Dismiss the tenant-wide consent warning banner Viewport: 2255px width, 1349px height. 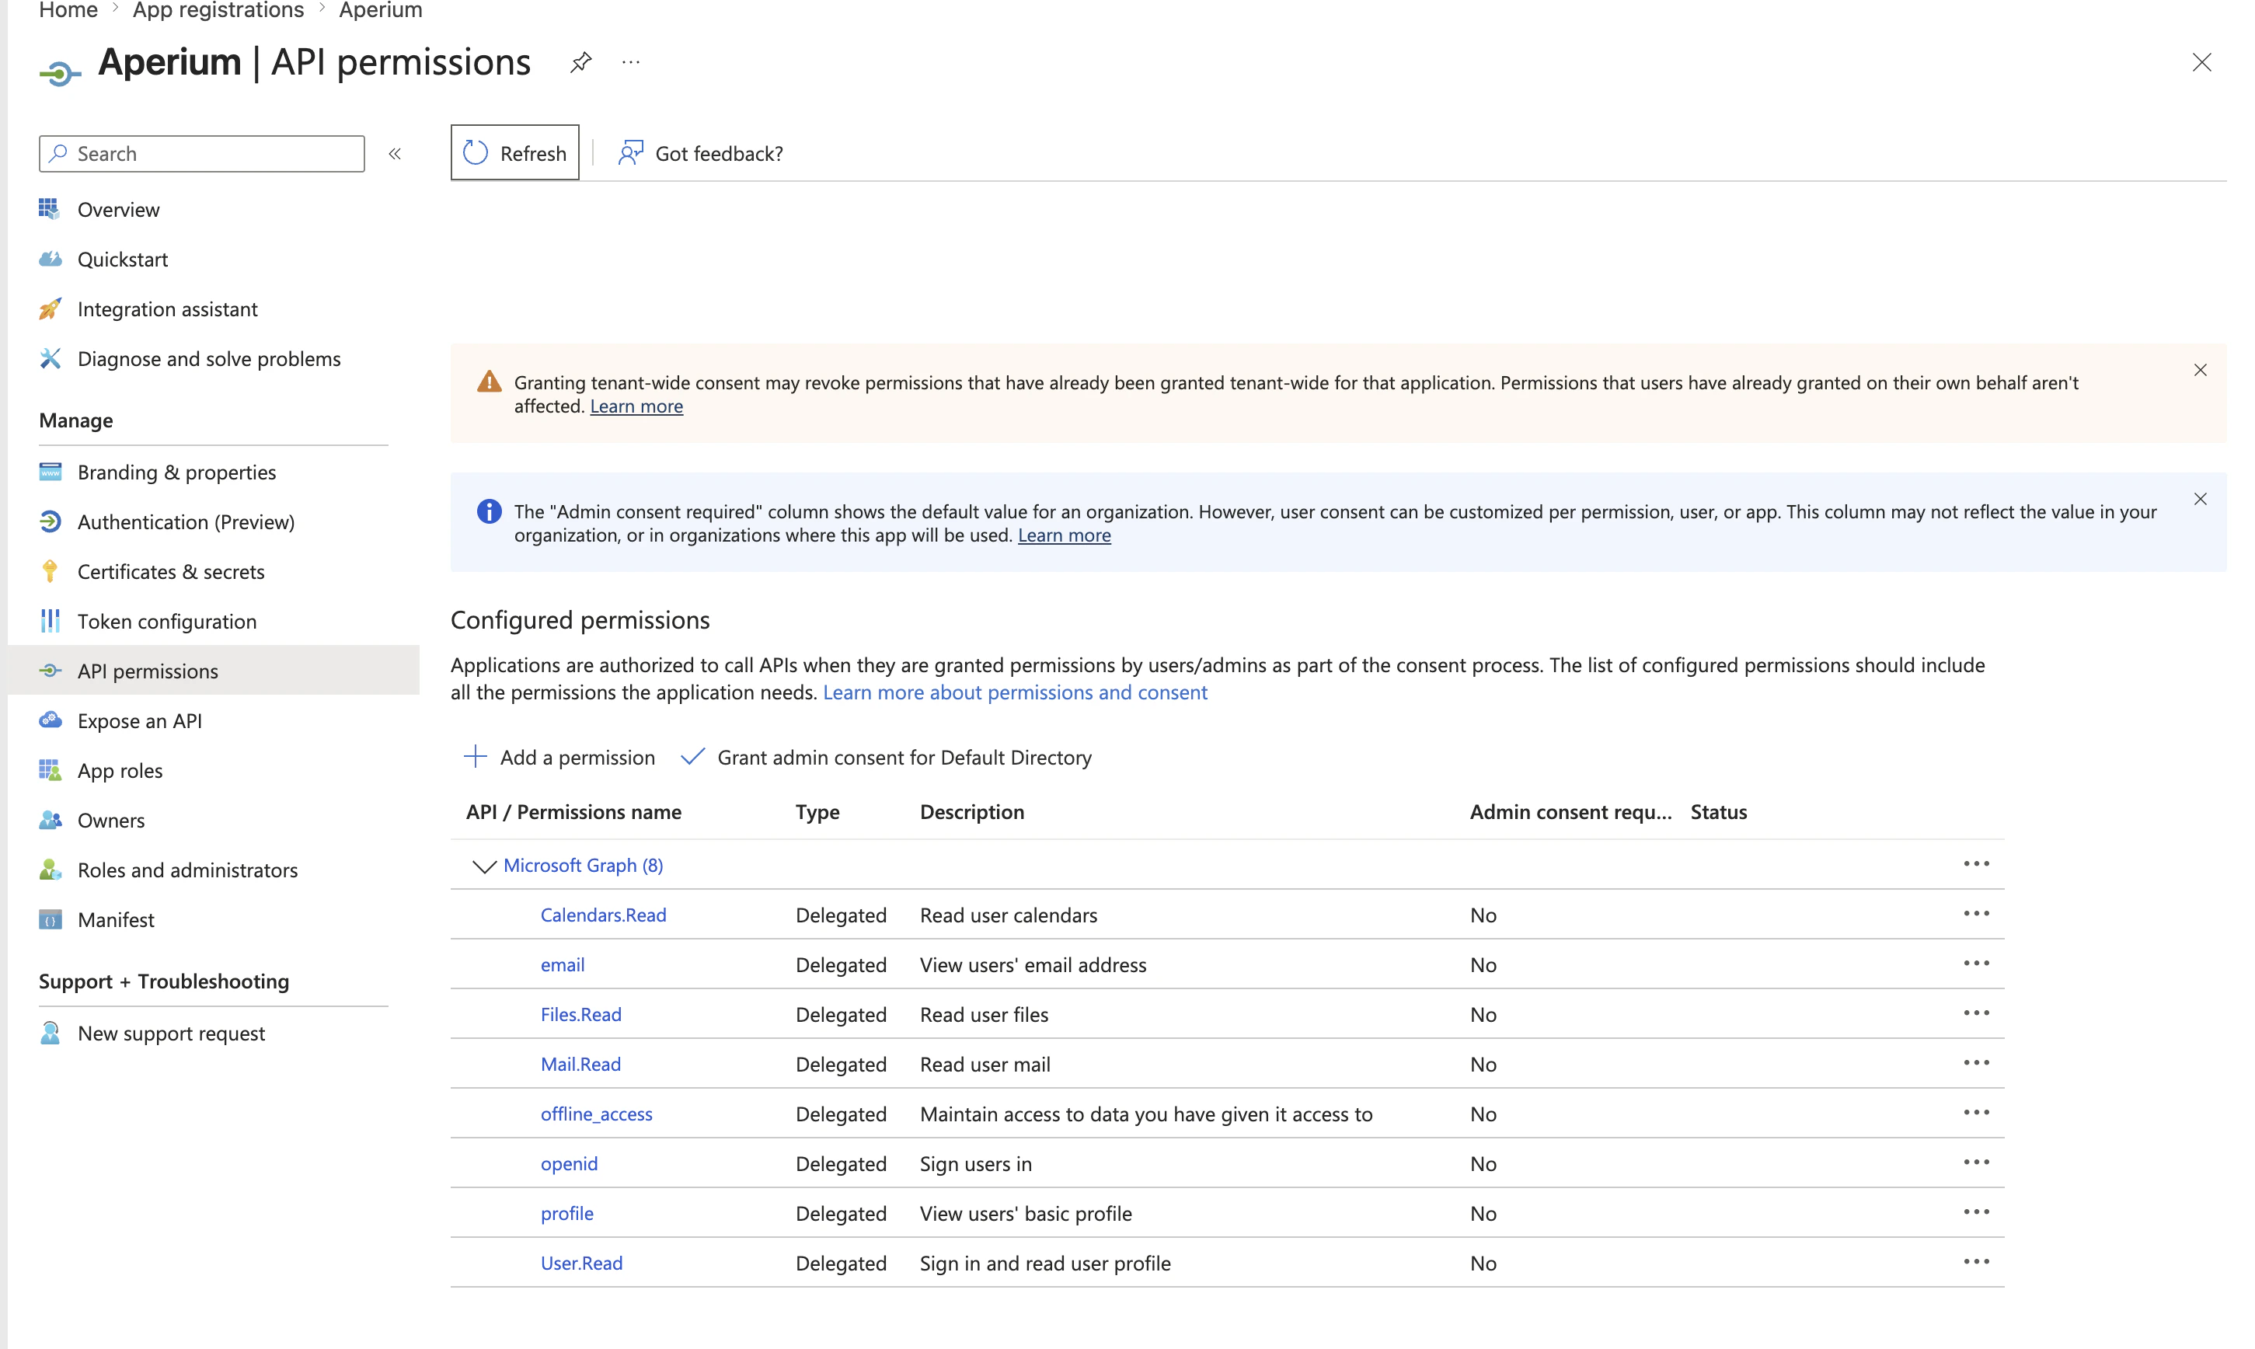click(x=2200, y=370)
